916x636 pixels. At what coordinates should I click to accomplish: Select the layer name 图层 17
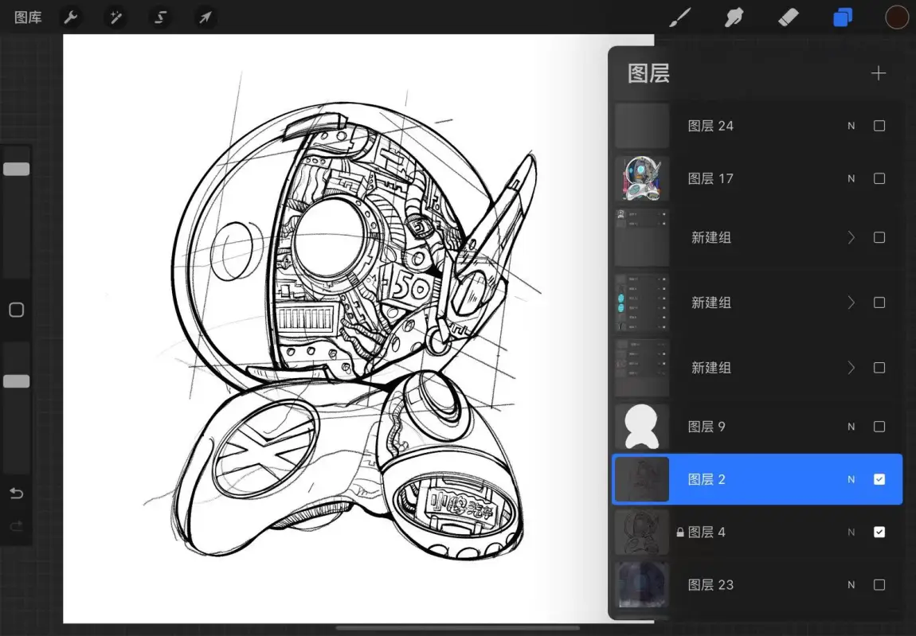click(x=710, y=178)
